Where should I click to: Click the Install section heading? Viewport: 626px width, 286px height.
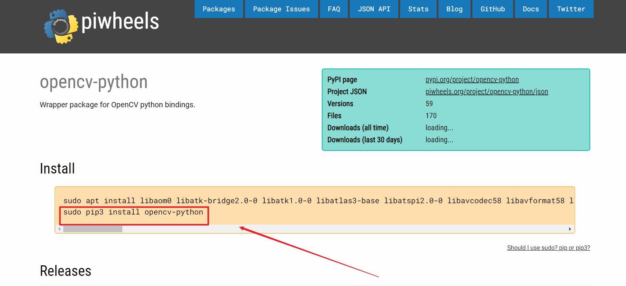point(57,168)
